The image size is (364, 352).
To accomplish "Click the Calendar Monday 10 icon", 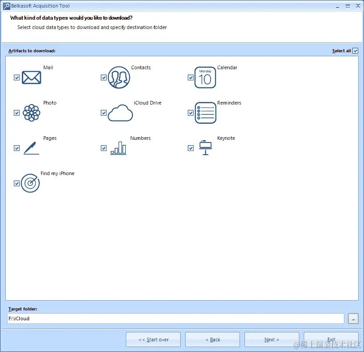I will point(205,77).
